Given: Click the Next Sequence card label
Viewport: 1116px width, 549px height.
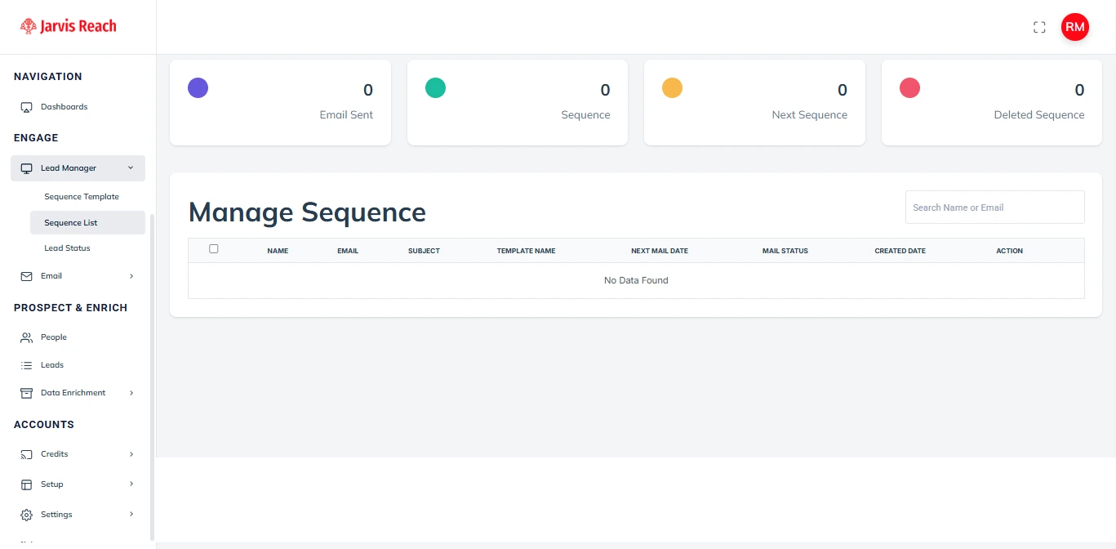Looking at the screenshot, I should pyautogui.click(x=809, y=115).
